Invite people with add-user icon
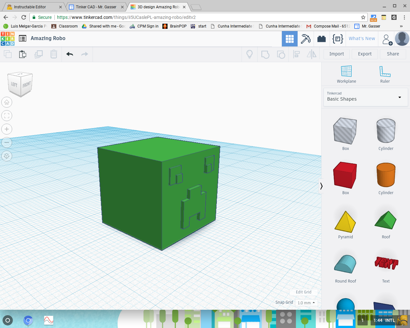410x328 pixels. click(387, 39)
